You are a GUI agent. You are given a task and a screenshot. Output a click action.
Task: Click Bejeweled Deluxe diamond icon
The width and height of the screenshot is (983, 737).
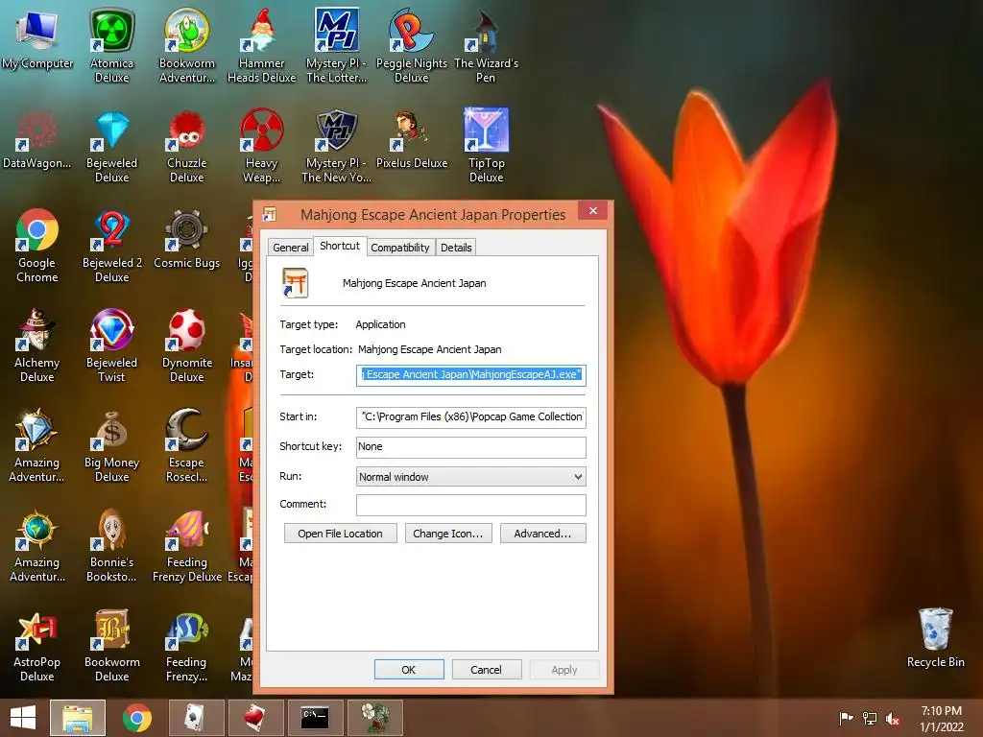tap(111, 146)
